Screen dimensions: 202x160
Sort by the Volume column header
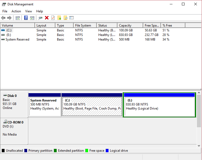pos(17,25)
